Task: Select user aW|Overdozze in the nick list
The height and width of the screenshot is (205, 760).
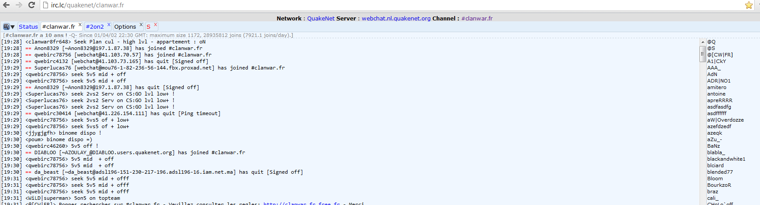Action: click(x=725, y=120)
